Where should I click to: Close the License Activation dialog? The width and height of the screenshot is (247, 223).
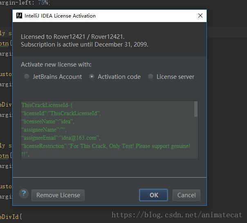[200, 16]
